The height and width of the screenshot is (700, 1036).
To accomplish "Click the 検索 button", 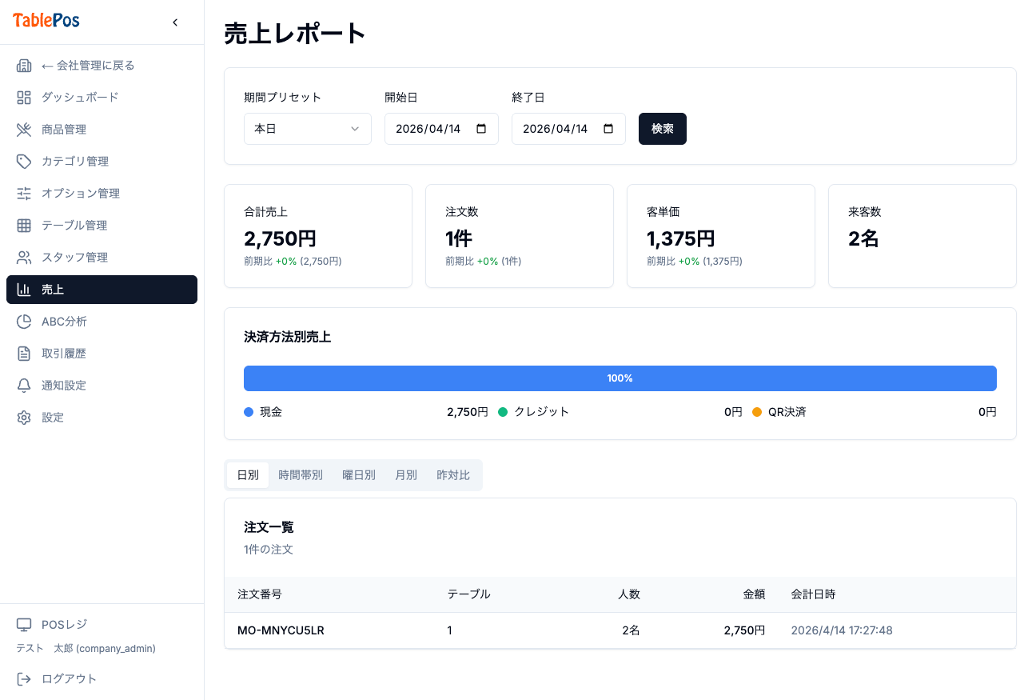I will coord(663,129).
